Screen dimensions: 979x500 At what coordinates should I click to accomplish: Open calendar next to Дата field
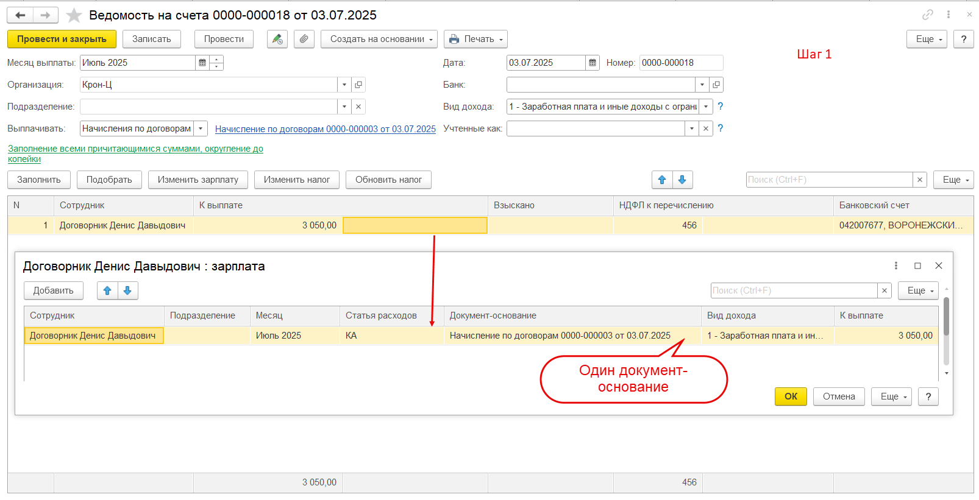pos(592,63)
